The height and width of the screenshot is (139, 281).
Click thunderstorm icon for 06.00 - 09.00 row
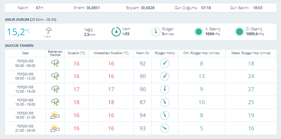(55, 63)
